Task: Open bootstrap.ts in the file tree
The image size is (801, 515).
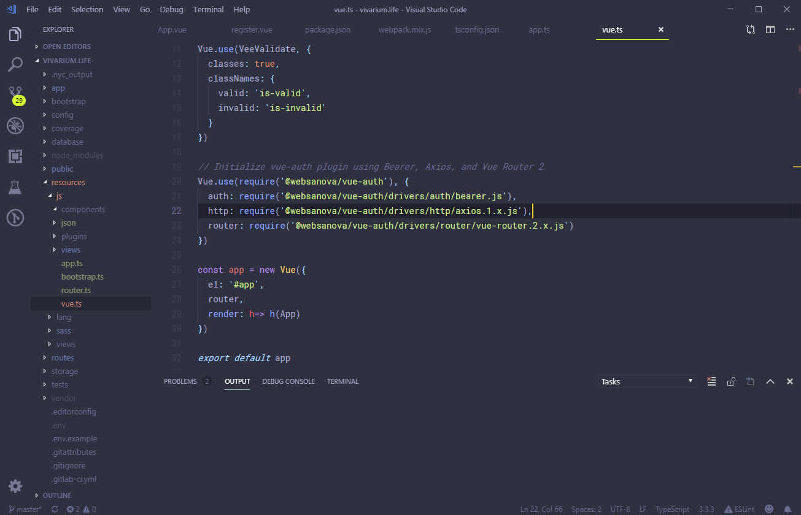Action: coord(82,277)
